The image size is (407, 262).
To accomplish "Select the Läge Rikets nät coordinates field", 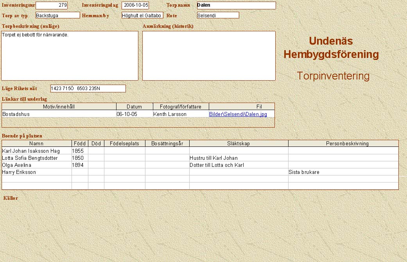I will pos(88,89).
